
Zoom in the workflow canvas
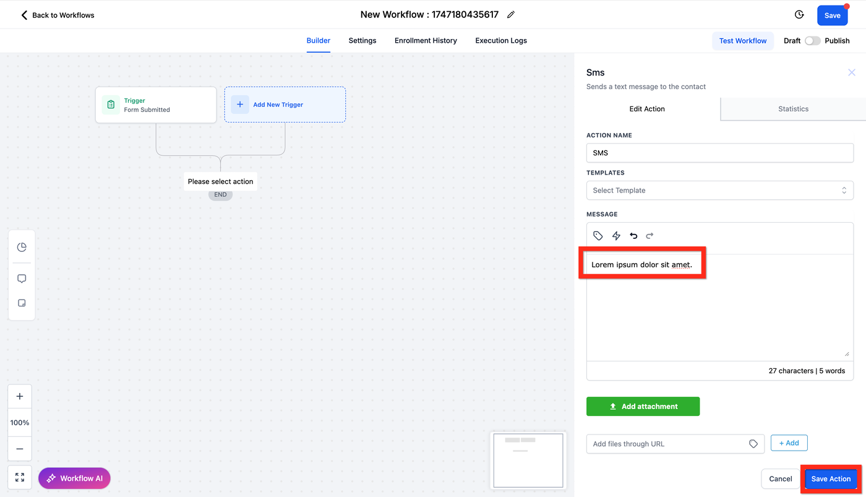click(20, 397)
